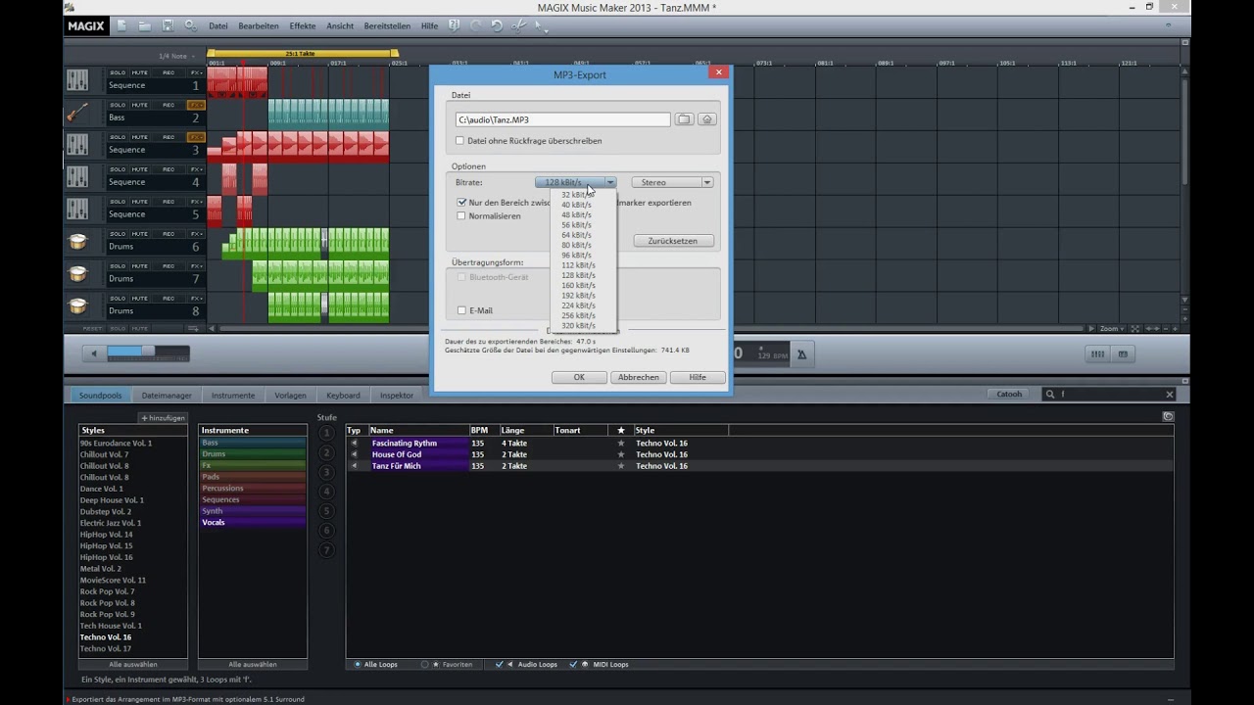
Task: Click the keyboard view icon beside mixer icon
Action: pos(1123,354)
